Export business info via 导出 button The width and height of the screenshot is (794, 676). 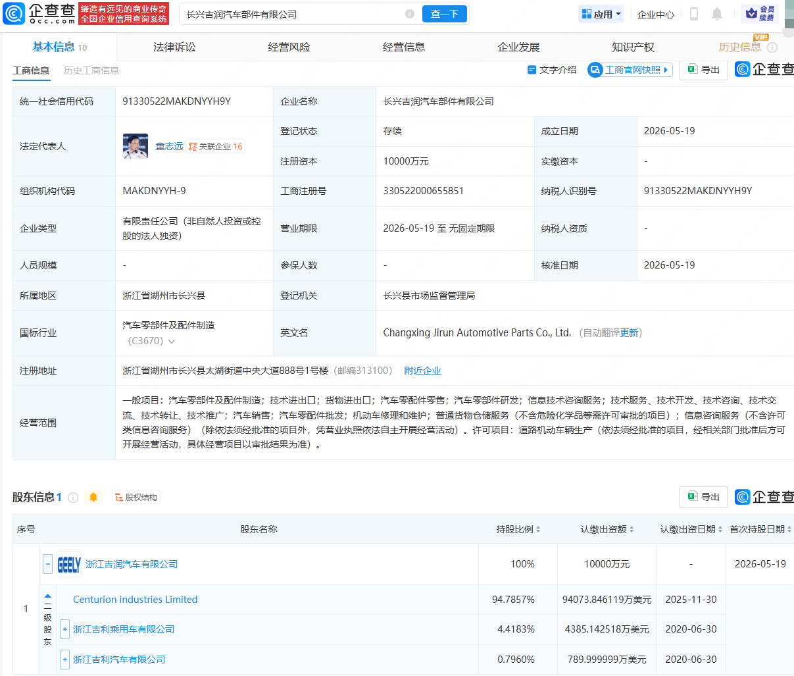[x=704, y=70]
